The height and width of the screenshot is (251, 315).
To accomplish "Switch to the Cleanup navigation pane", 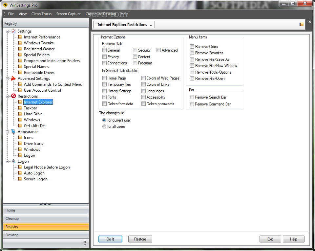I will click(x=46, y=218).
